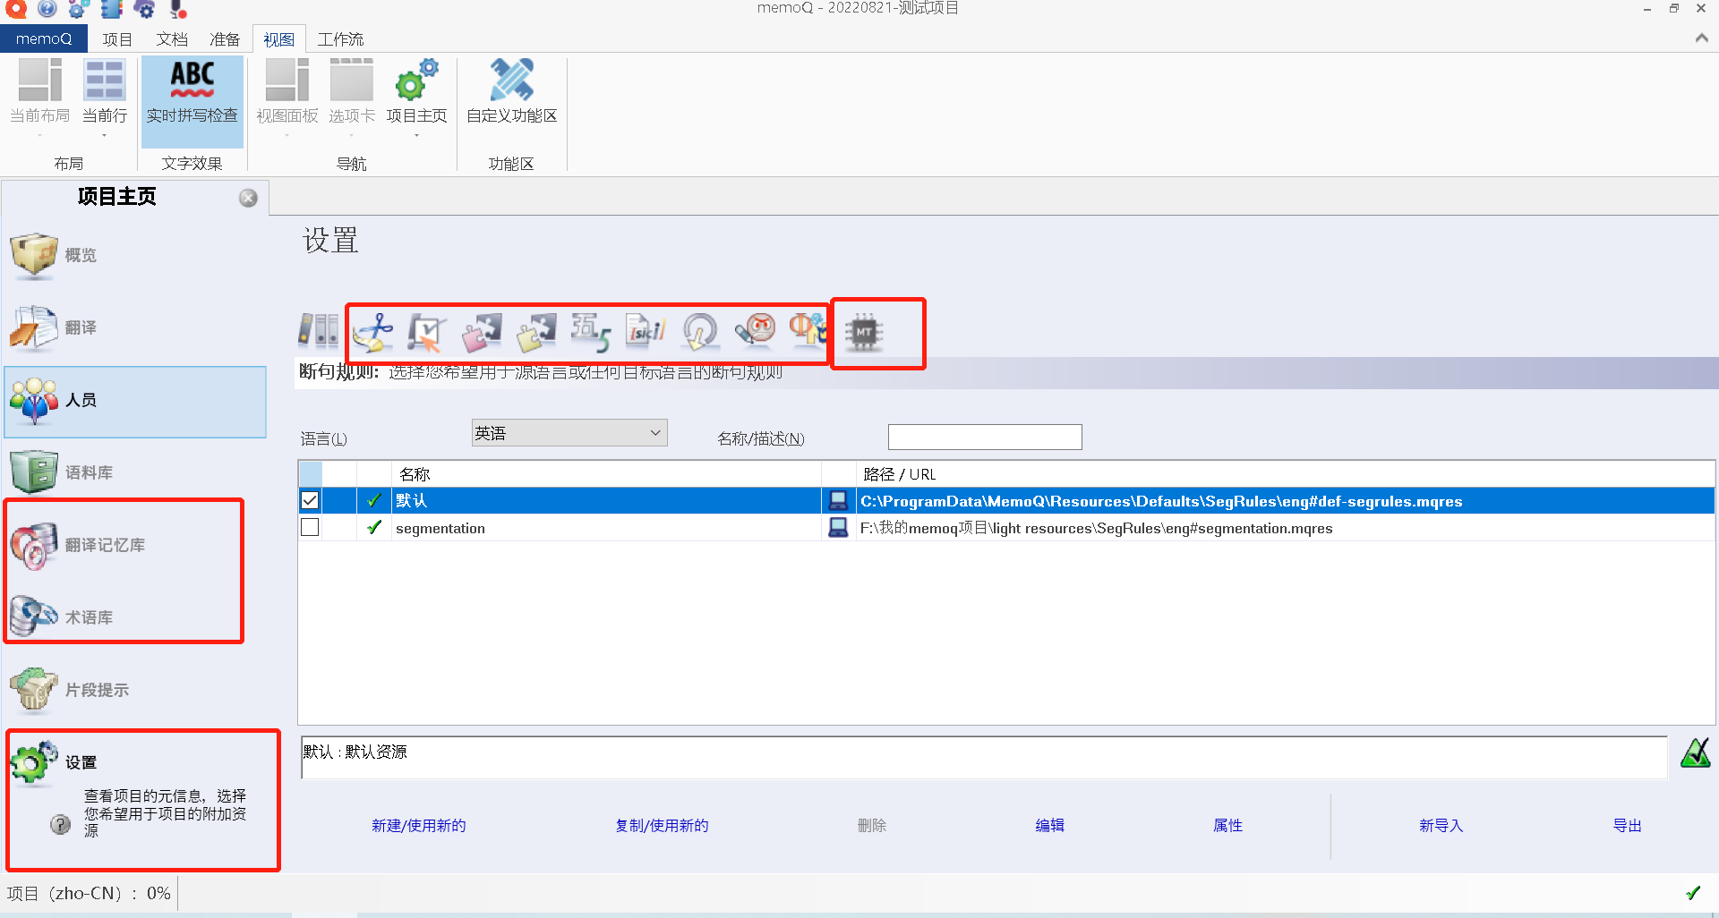Click the 默认 : 默认资源 description box
Image resolution: width=1719 pixels, height=918 pixels.
pyautogui.click(x=983, y=758)
